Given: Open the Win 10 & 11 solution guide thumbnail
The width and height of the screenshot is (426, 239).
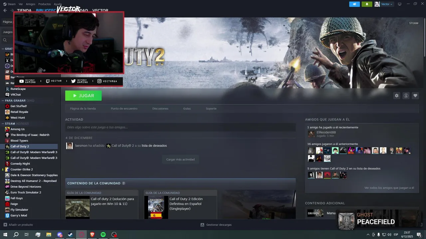Looking at the screenshot, I should pos(78,207).
